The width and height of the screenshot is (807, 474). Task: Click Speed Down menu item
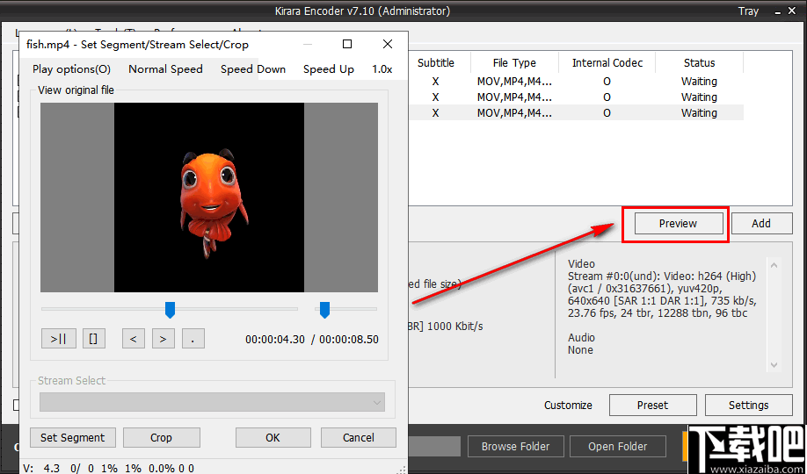[253, 68]
